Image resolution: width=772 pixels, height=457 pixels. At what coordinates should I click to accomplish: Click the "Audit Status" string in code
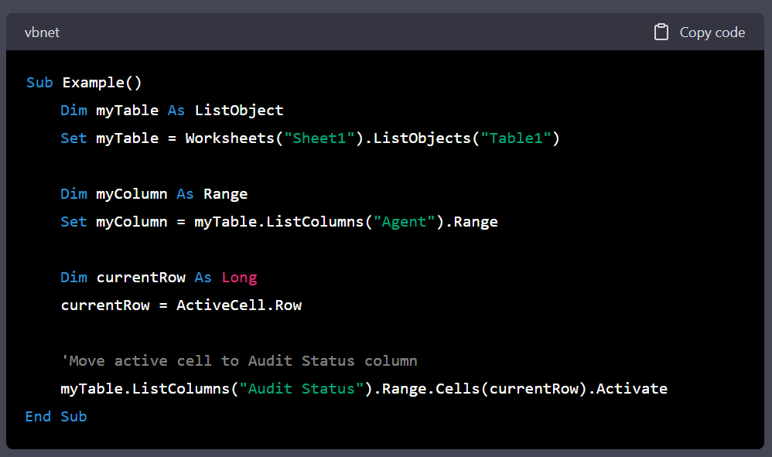coord(302,389)
